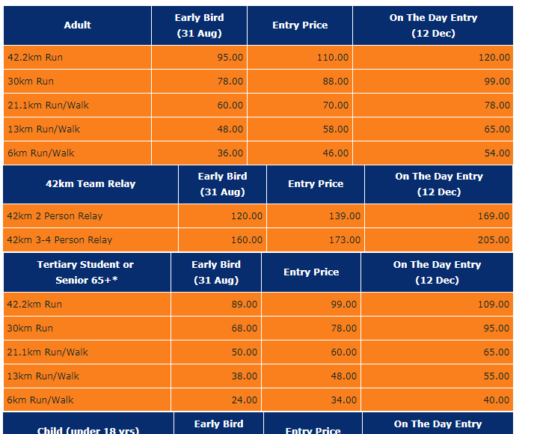Click adult 13km Run/Walk early bird 48.00
This screenshot has height=434, width=537.
coord(230,129)
